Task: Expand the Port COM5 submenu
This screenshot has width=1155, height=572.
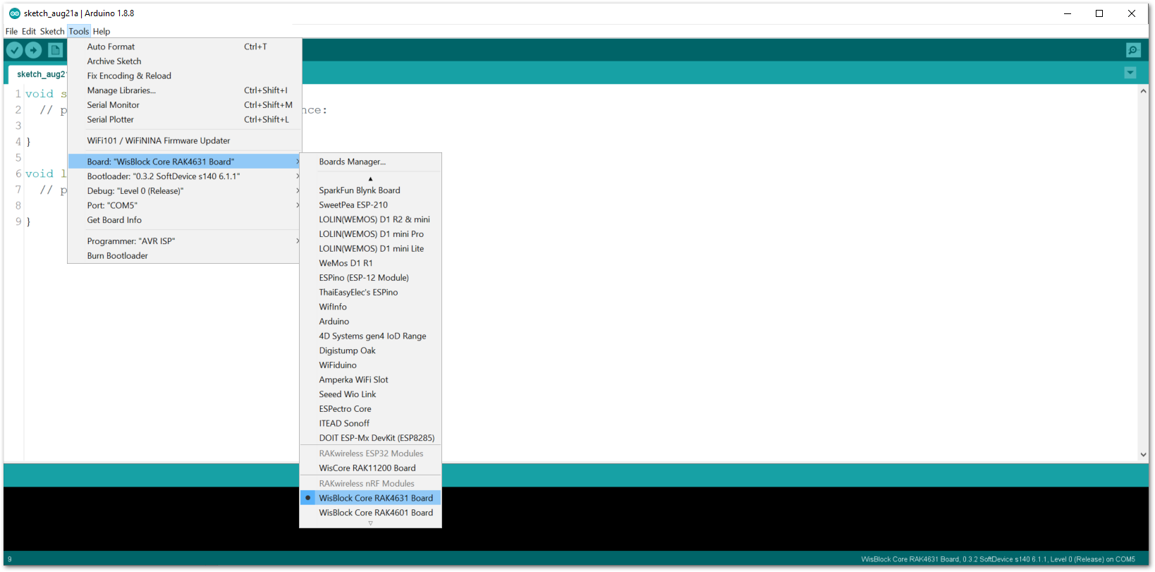Action: pyautogui.click(x=184, y=205)
